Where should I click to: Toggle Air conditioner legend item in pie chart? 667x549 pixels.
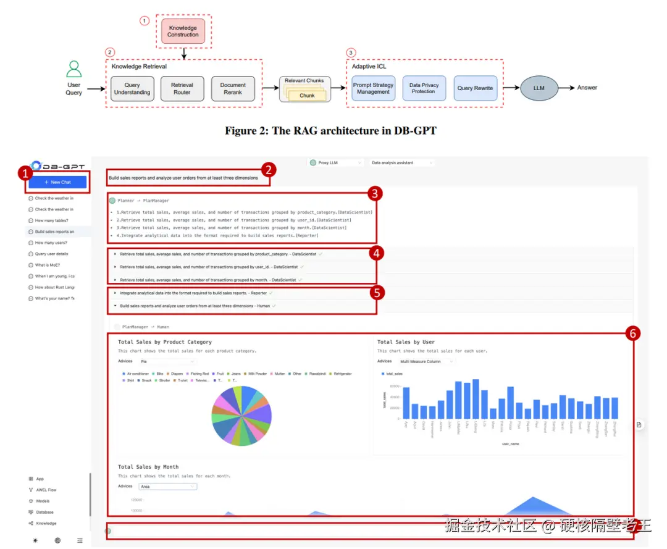pyautogui.click(x=135, y=374)
